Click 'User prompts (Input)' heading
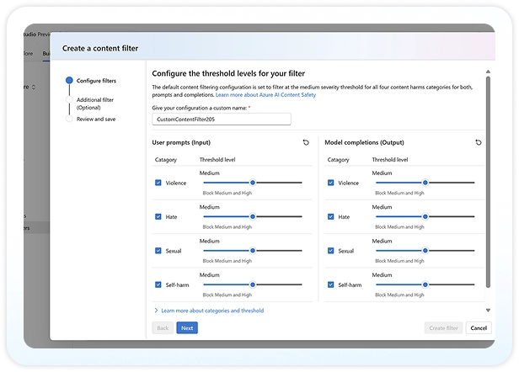The height and width of the screenshot is (372, 519). 181,142
